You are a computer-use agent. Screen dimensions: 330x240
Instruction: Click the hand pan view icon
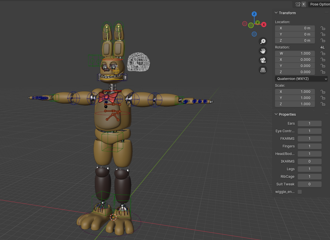pyautogui.click(x=263, y=51)
